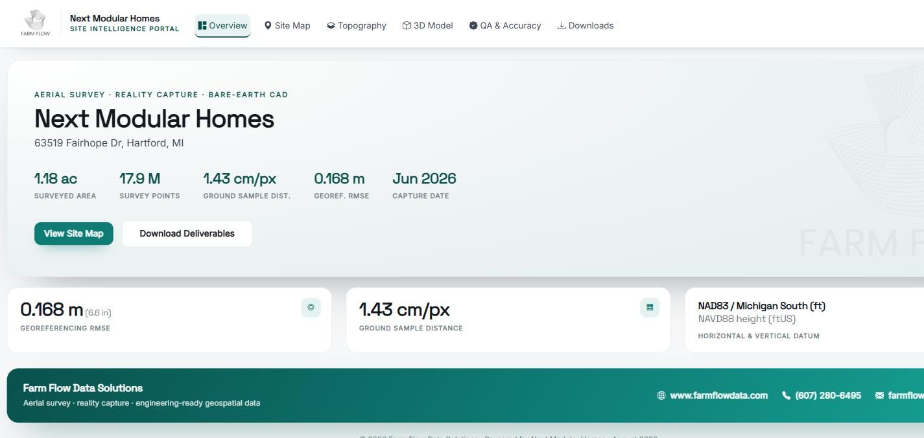Click the target icon on the RMSE card
This screenshot has height=438, width=924.
(x=311, y=308)
